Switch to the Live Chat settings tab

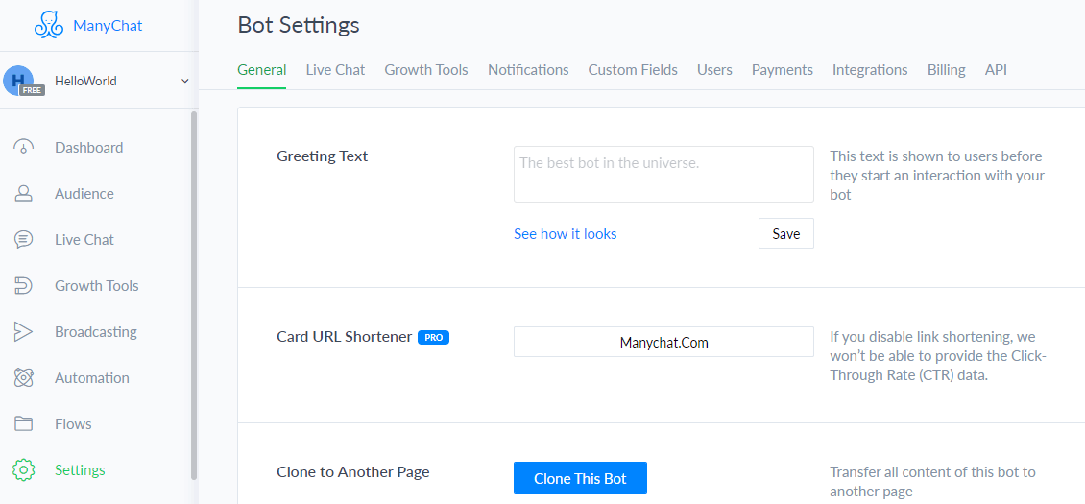tap(336, 70)
